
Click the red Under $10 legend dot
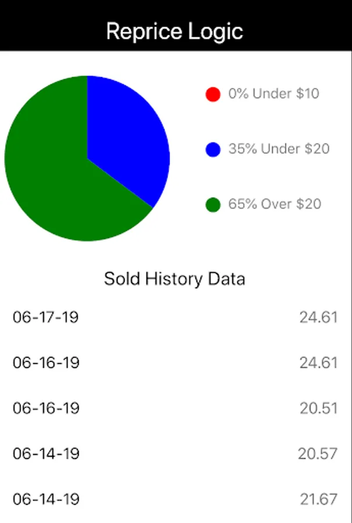point(213,94)
